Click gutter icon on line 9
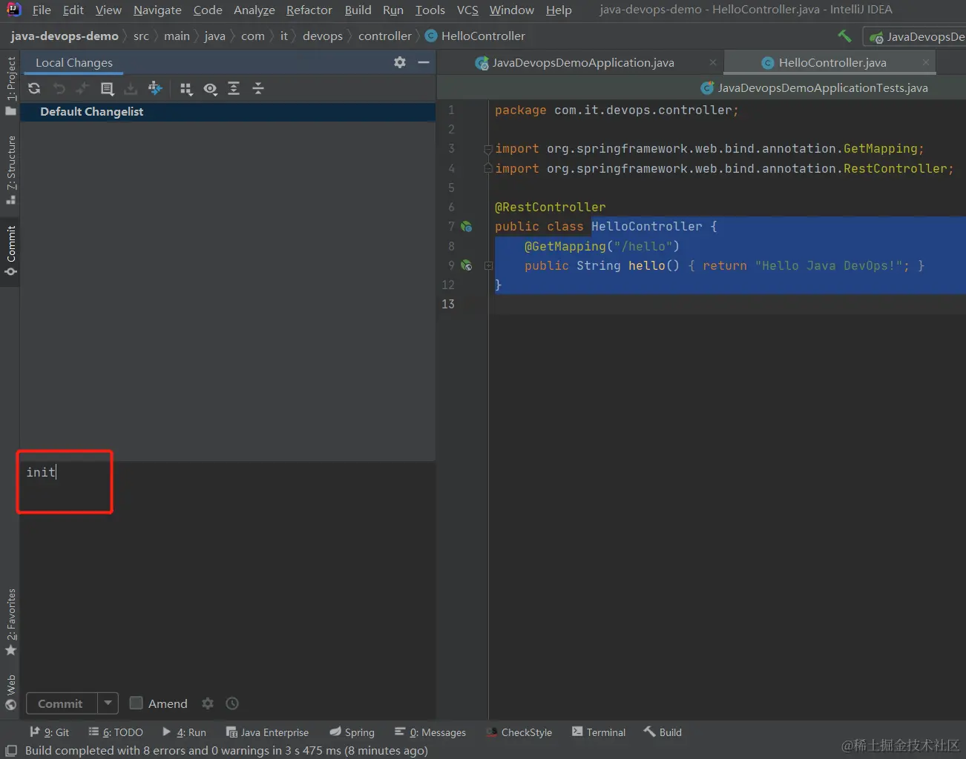The width and height of the screenshot is (966, 759). pyautogui.click(x=467, y=265)
